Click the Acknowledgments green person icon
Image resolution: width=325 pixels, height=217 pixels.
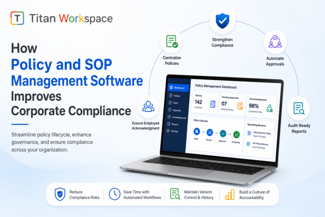tap(270, 108)
